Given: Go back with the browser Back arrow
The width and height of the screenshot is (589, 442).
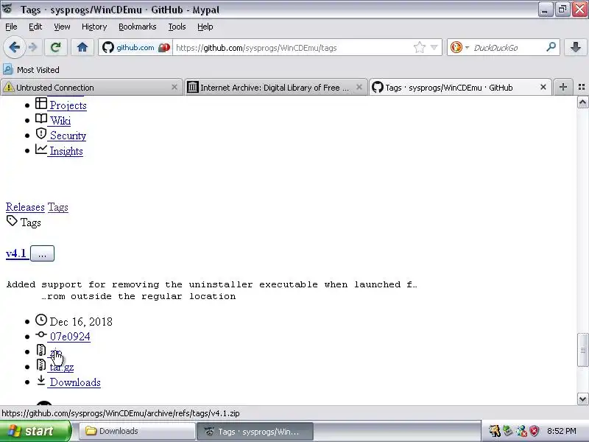Looking at the screenshot, I should (x=14, y=47).
